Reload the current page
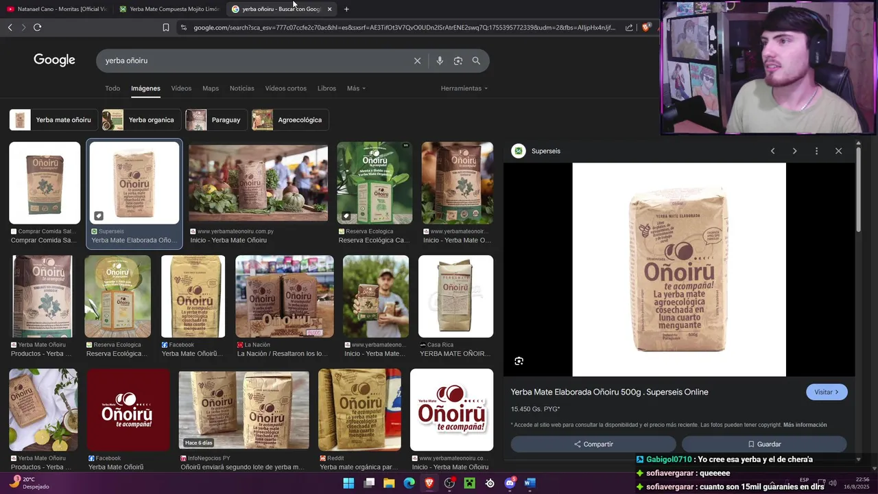This screenshot has height=494, width=878. coord(37,27)
